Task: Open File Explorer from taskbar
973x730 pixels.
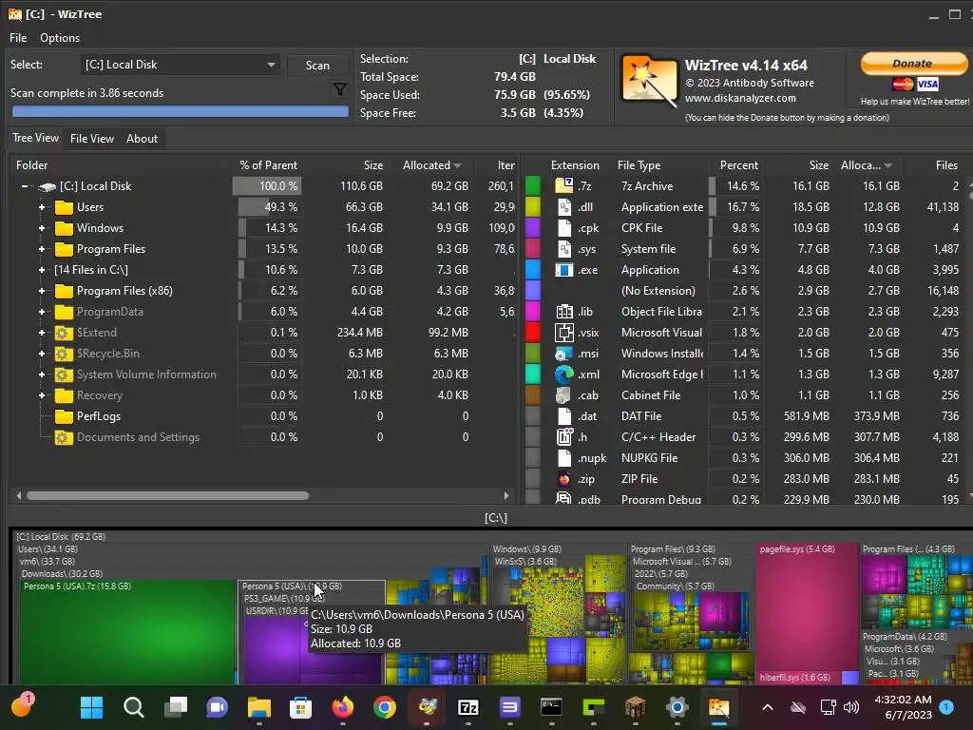Action: (x=258, y=706)
